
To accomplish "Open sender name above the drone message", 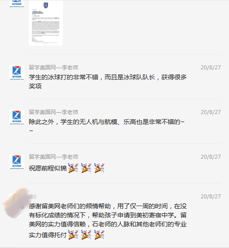I will pyautogui.click(x=54, y=112).
